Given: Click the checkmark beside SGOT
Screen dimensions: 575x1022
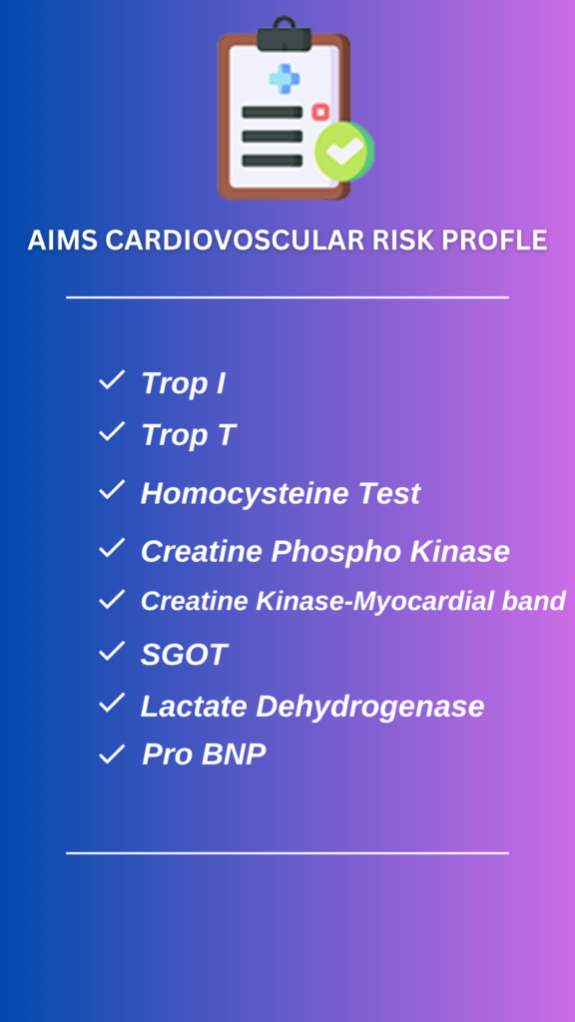Looking at the screenshot, I should point(112,651).
